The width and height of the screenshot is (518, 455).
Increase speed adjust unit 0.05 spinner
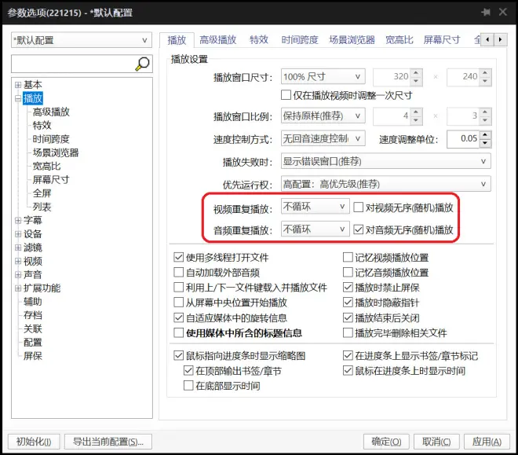coord(484,135)
